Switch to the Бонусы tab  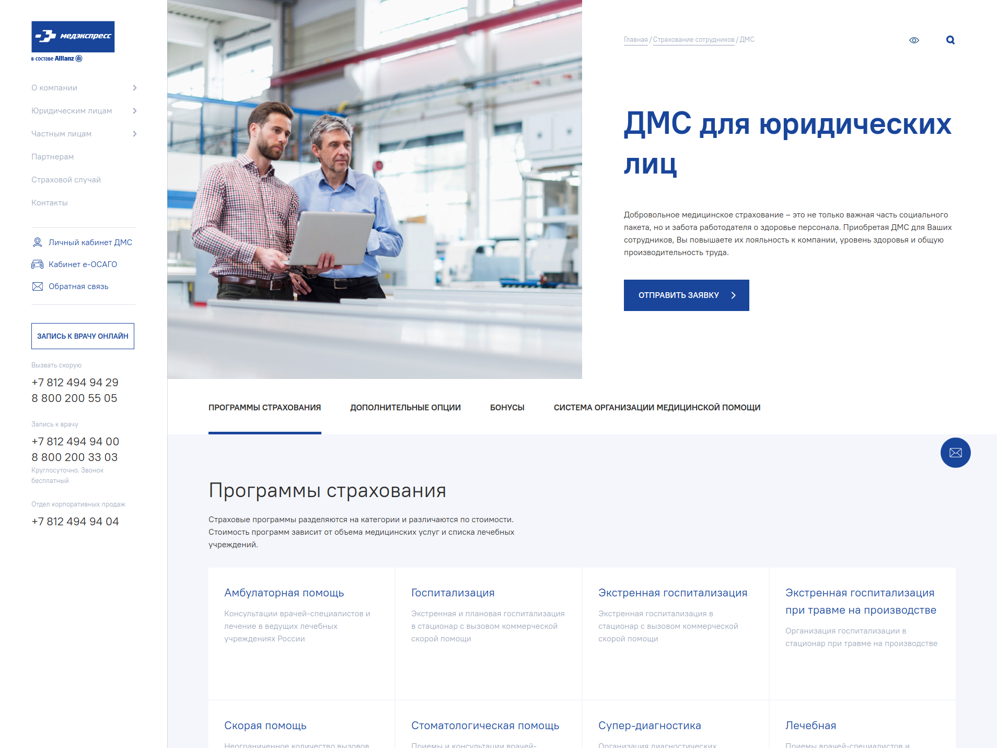[x=507, y=408]
